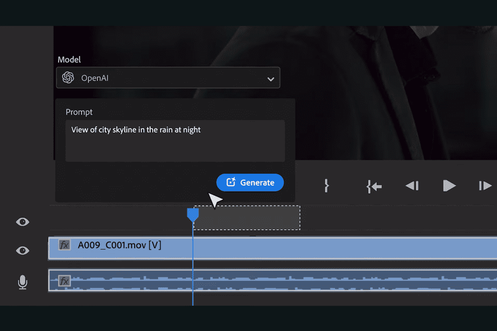Viewport: 497px width, 331px height.
Task: Click the chevron arrow in Model selector
Action: click(x=270, y=79)
